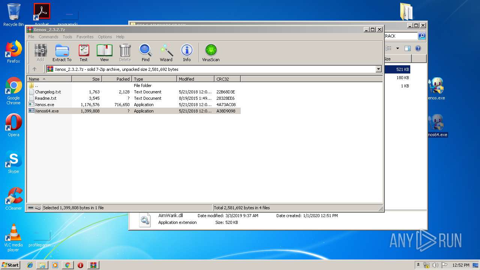Click the Explorer window search button
The image size is (480, 270).
[x=422, y=36]
